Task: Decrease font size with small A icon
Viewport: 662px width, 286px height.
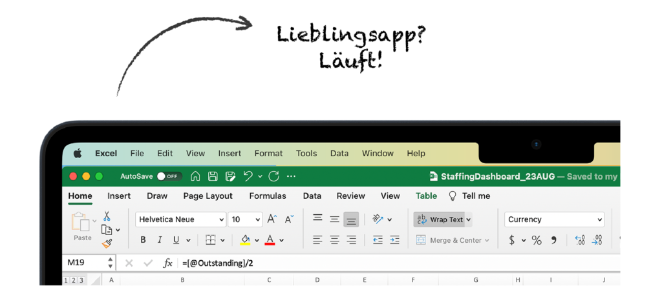Action: (289, 219)
